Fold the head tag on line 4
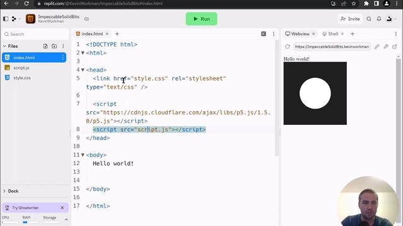The width and height of the screenshot is (403, 226). (x=82, y=70)
